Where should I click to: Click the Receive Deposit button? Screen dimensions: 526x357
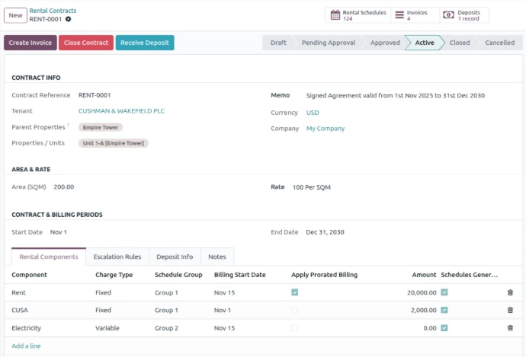point(145,43)
